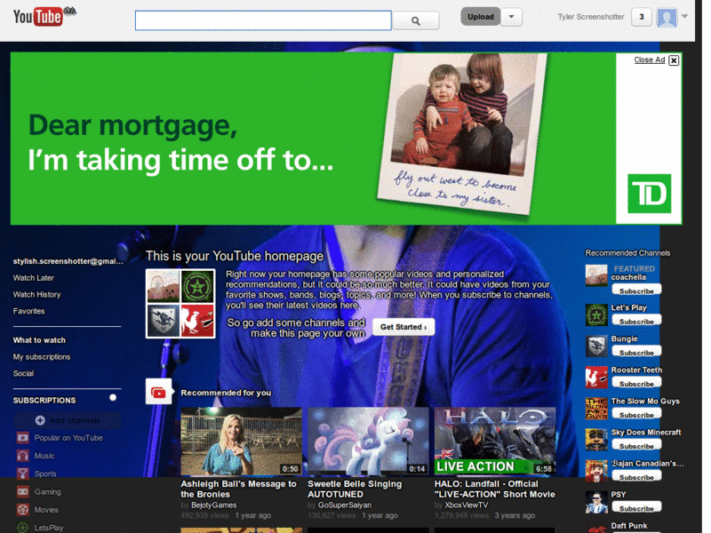Screen dimensions: 711x533
Task: Click the GoSuperSaiyan uploader link
Action: coord(345,505)
